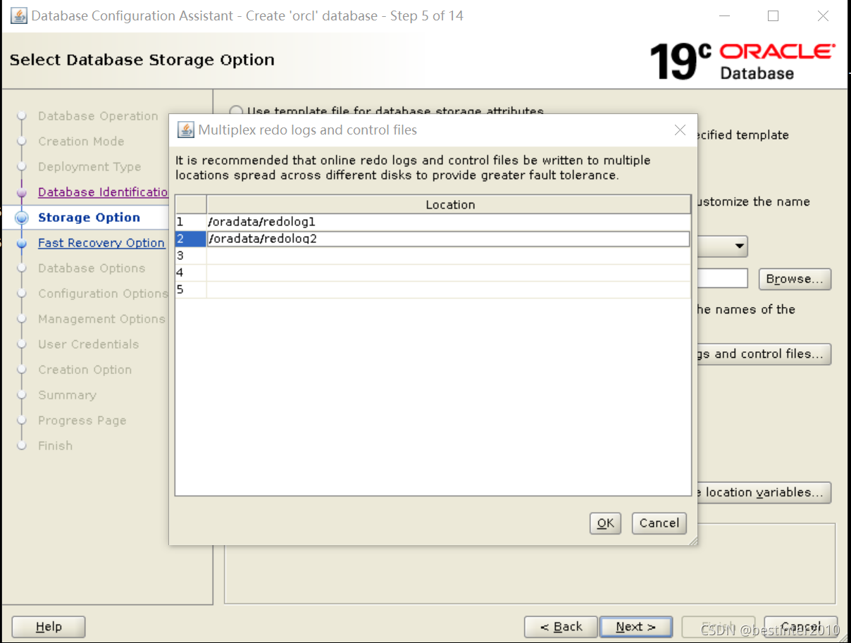The width and height of the screenshot is (851, 643).
Task: Click the Management Options step
Action: click(x=101, y=319)
